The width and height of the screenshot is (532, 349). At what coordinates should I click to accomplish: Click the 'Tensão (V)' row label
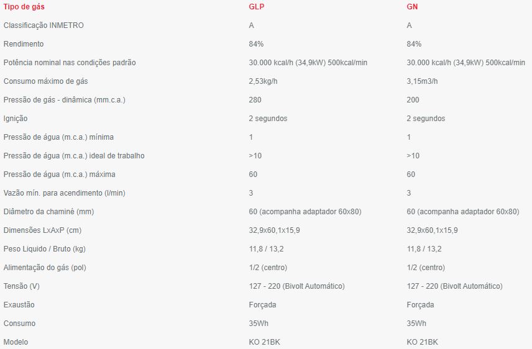click(22, 286)
